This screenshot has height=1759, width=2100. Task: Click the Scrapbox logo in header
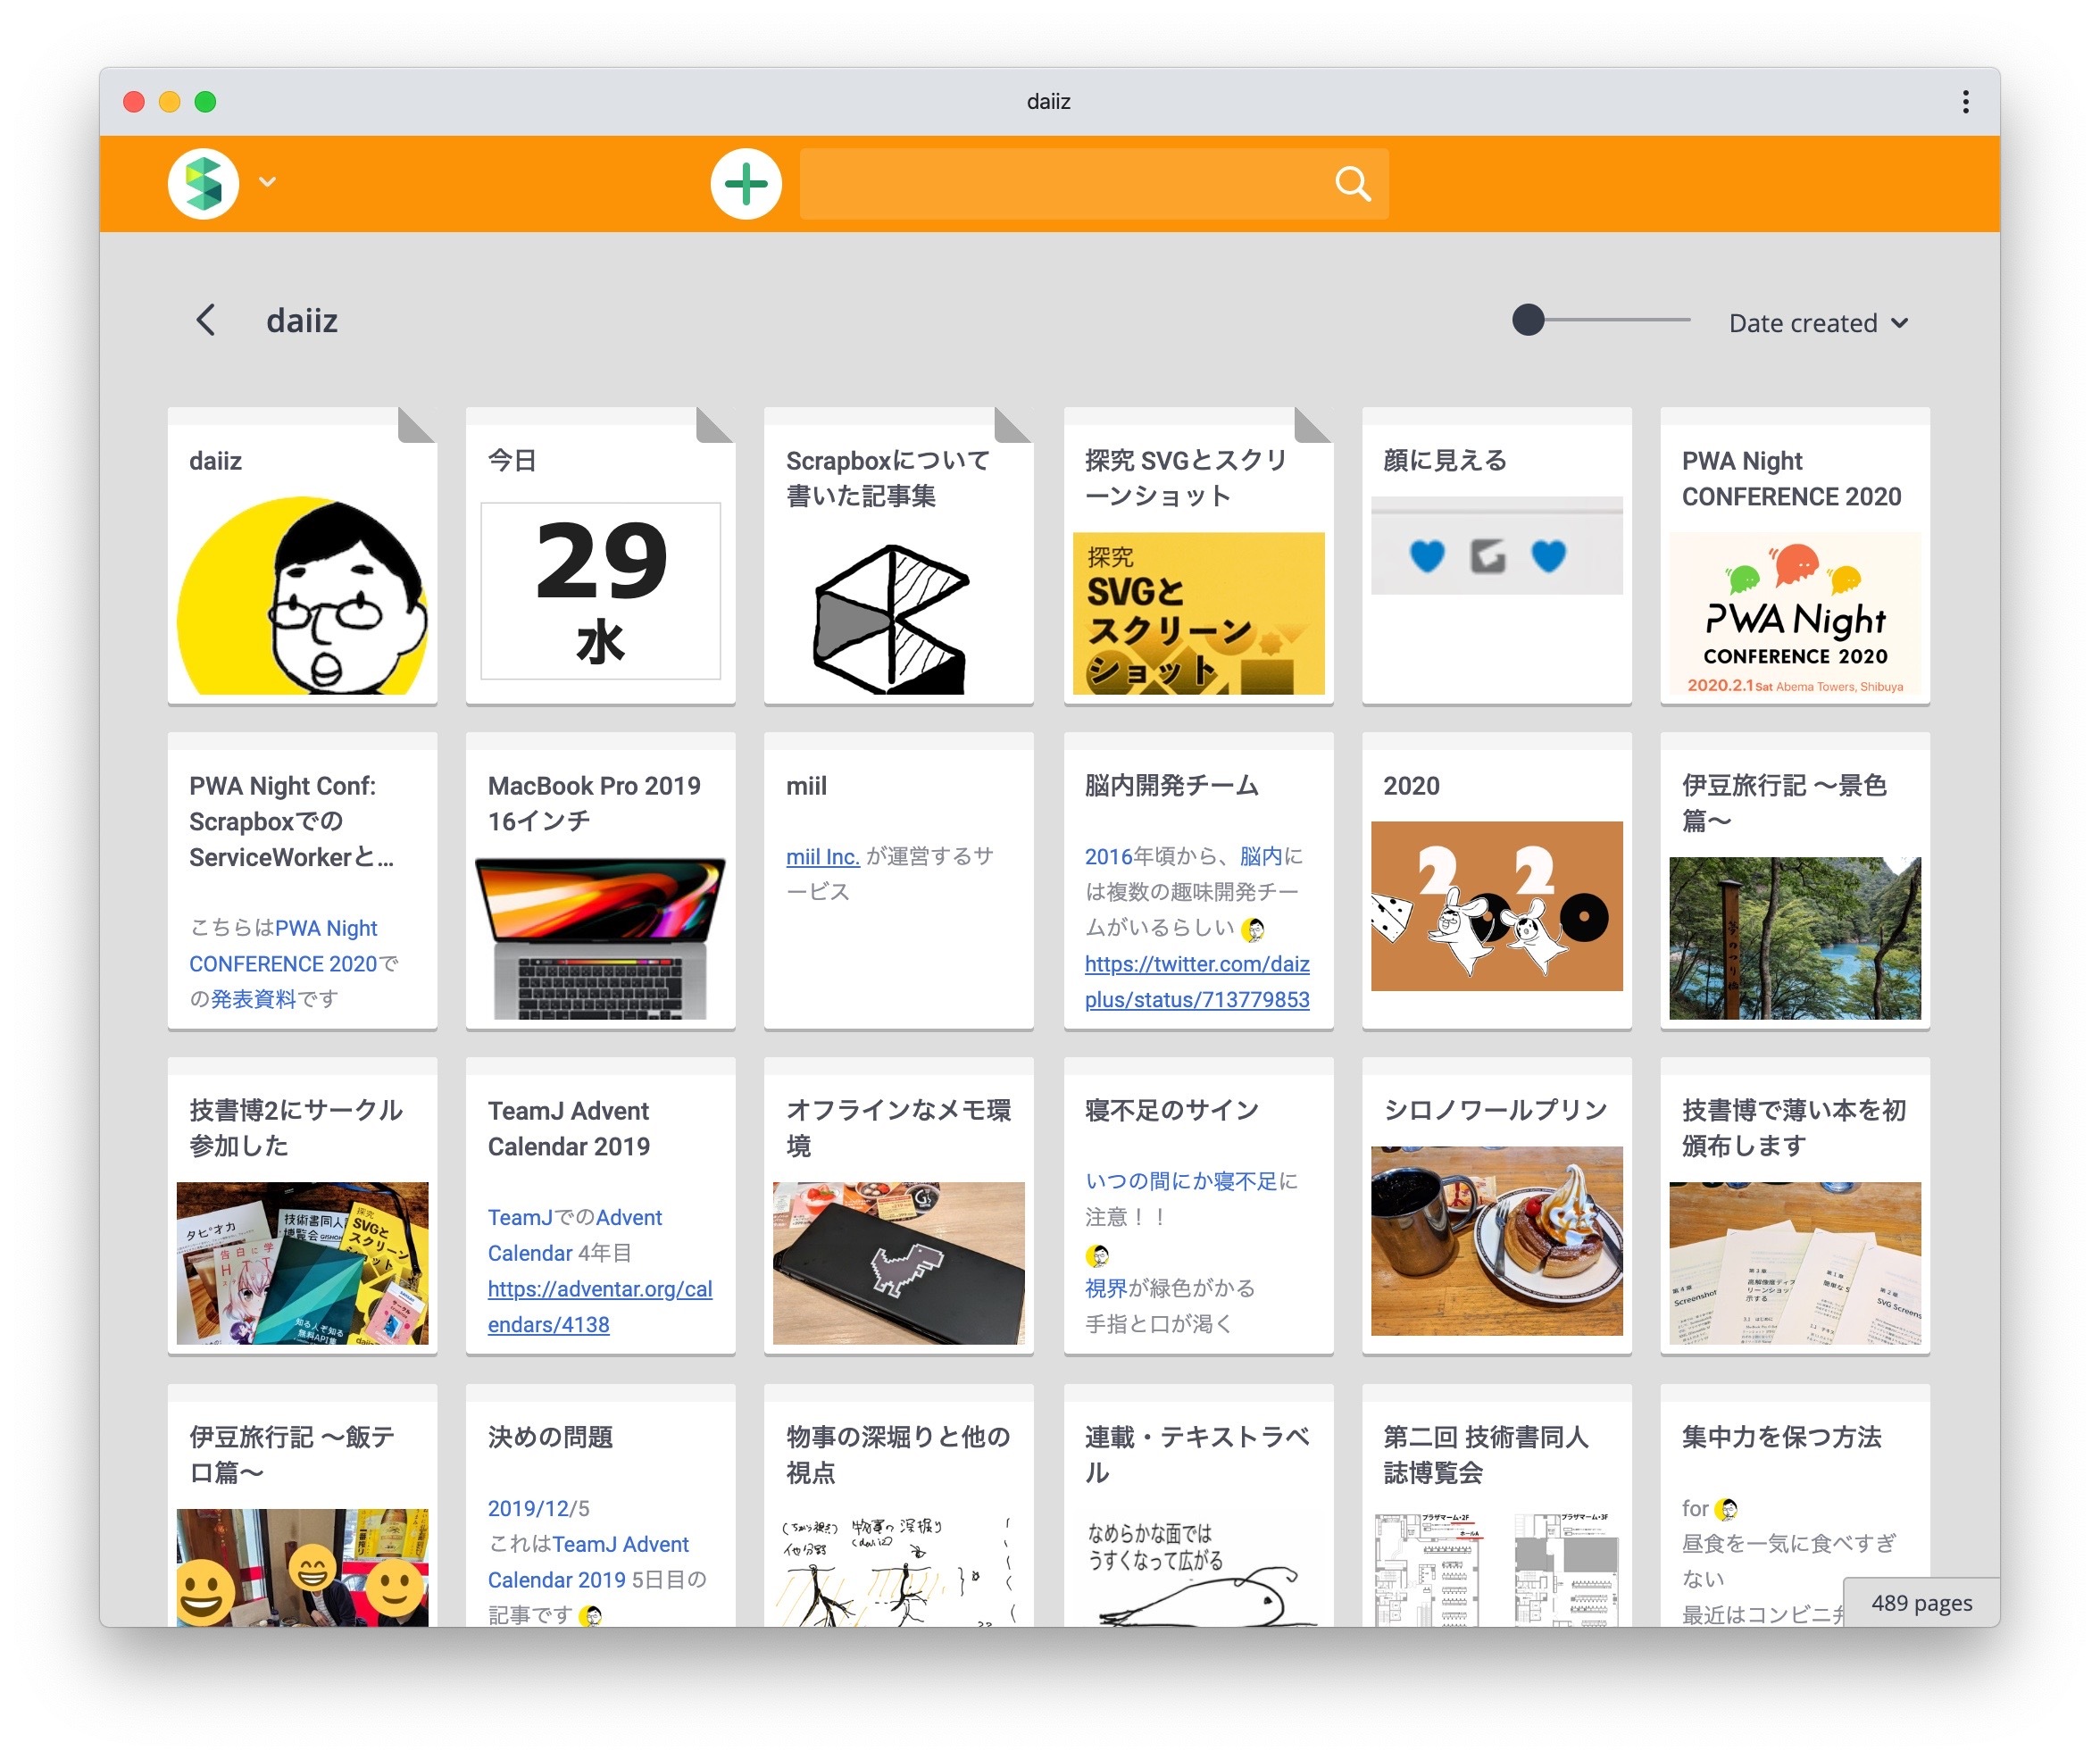pos(204,184)
